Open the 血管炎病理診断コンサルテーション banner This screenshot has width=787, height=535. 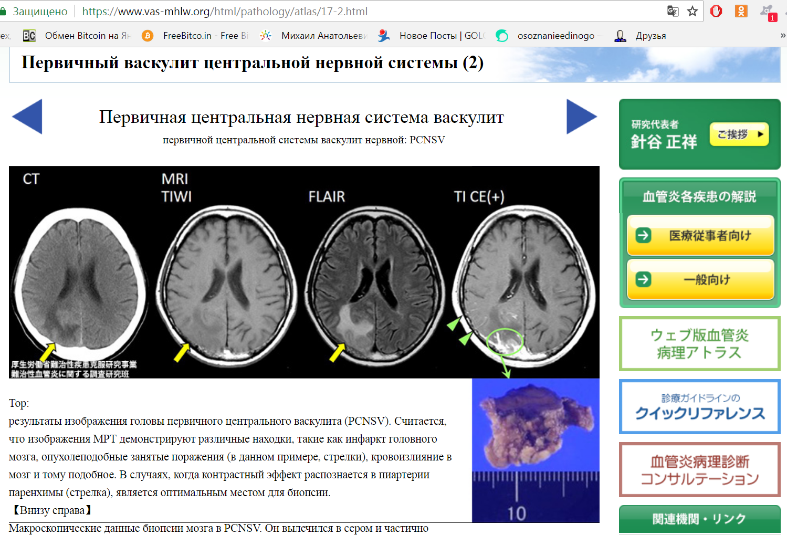700,470
